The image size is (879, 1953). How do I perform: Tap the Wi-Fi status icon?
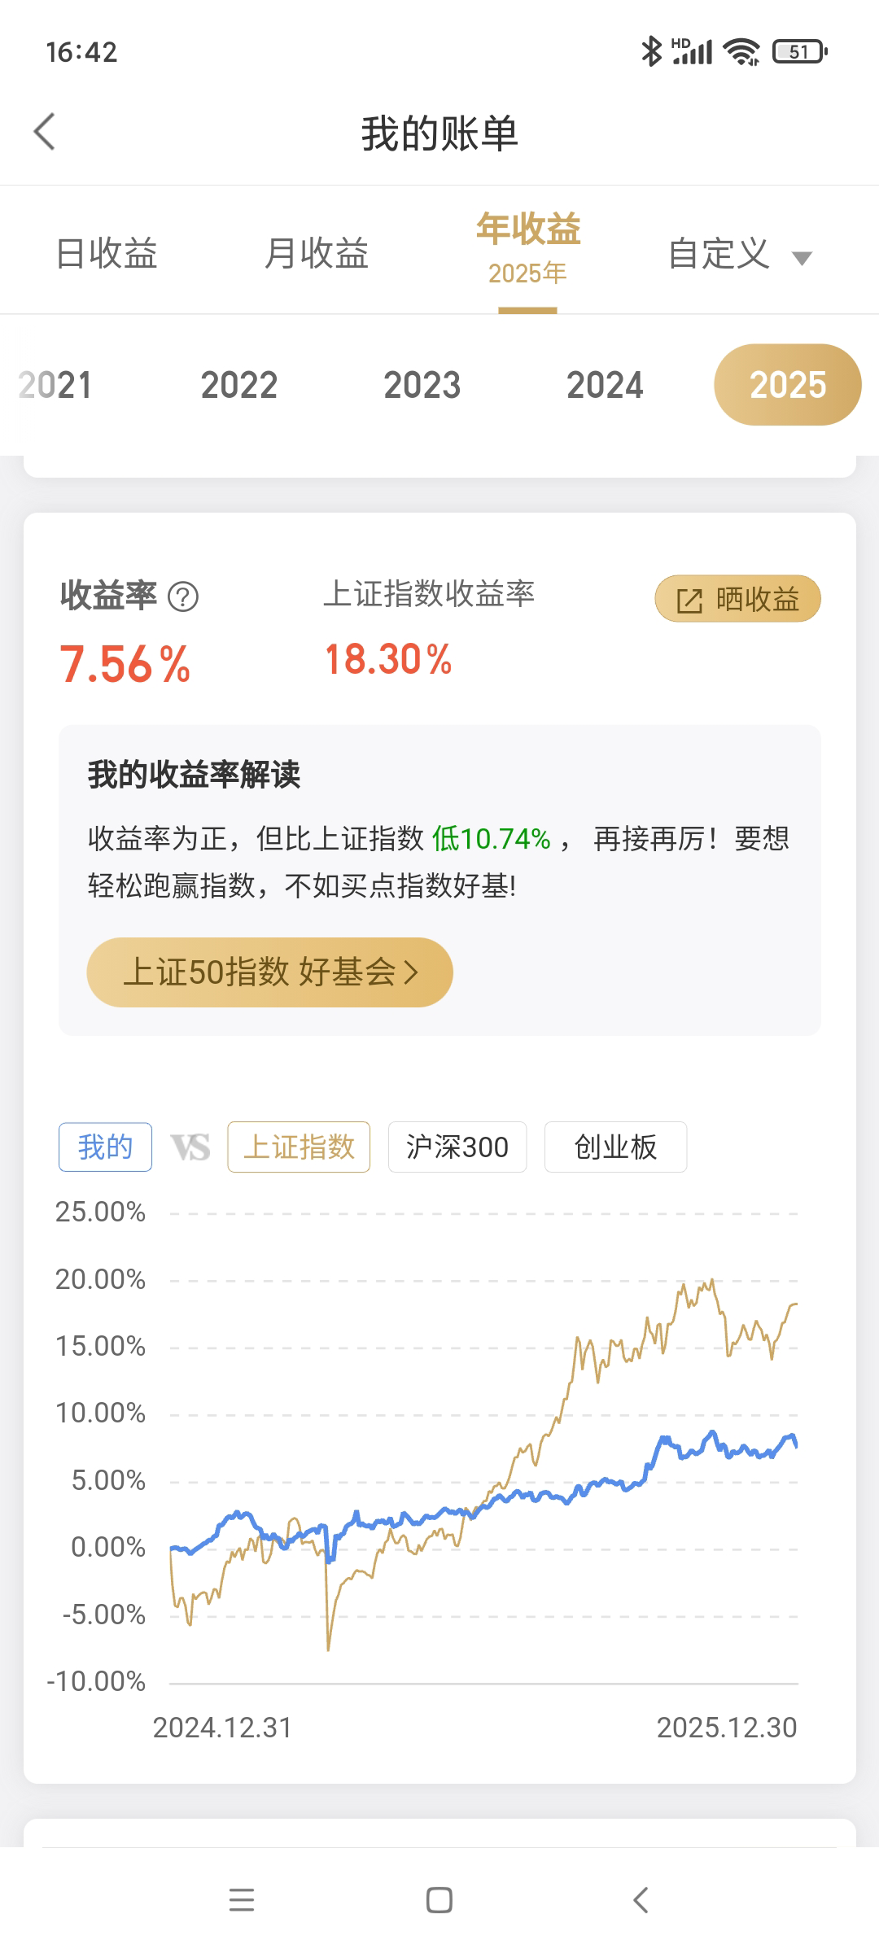point(741,52)
